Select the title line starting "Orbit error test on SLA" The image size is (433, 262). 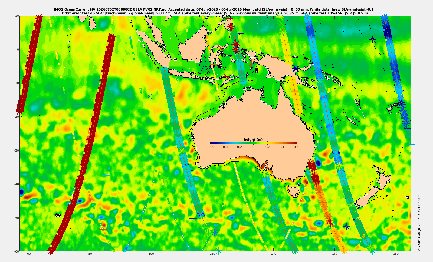pyautogui.click(x=215, y=13)
